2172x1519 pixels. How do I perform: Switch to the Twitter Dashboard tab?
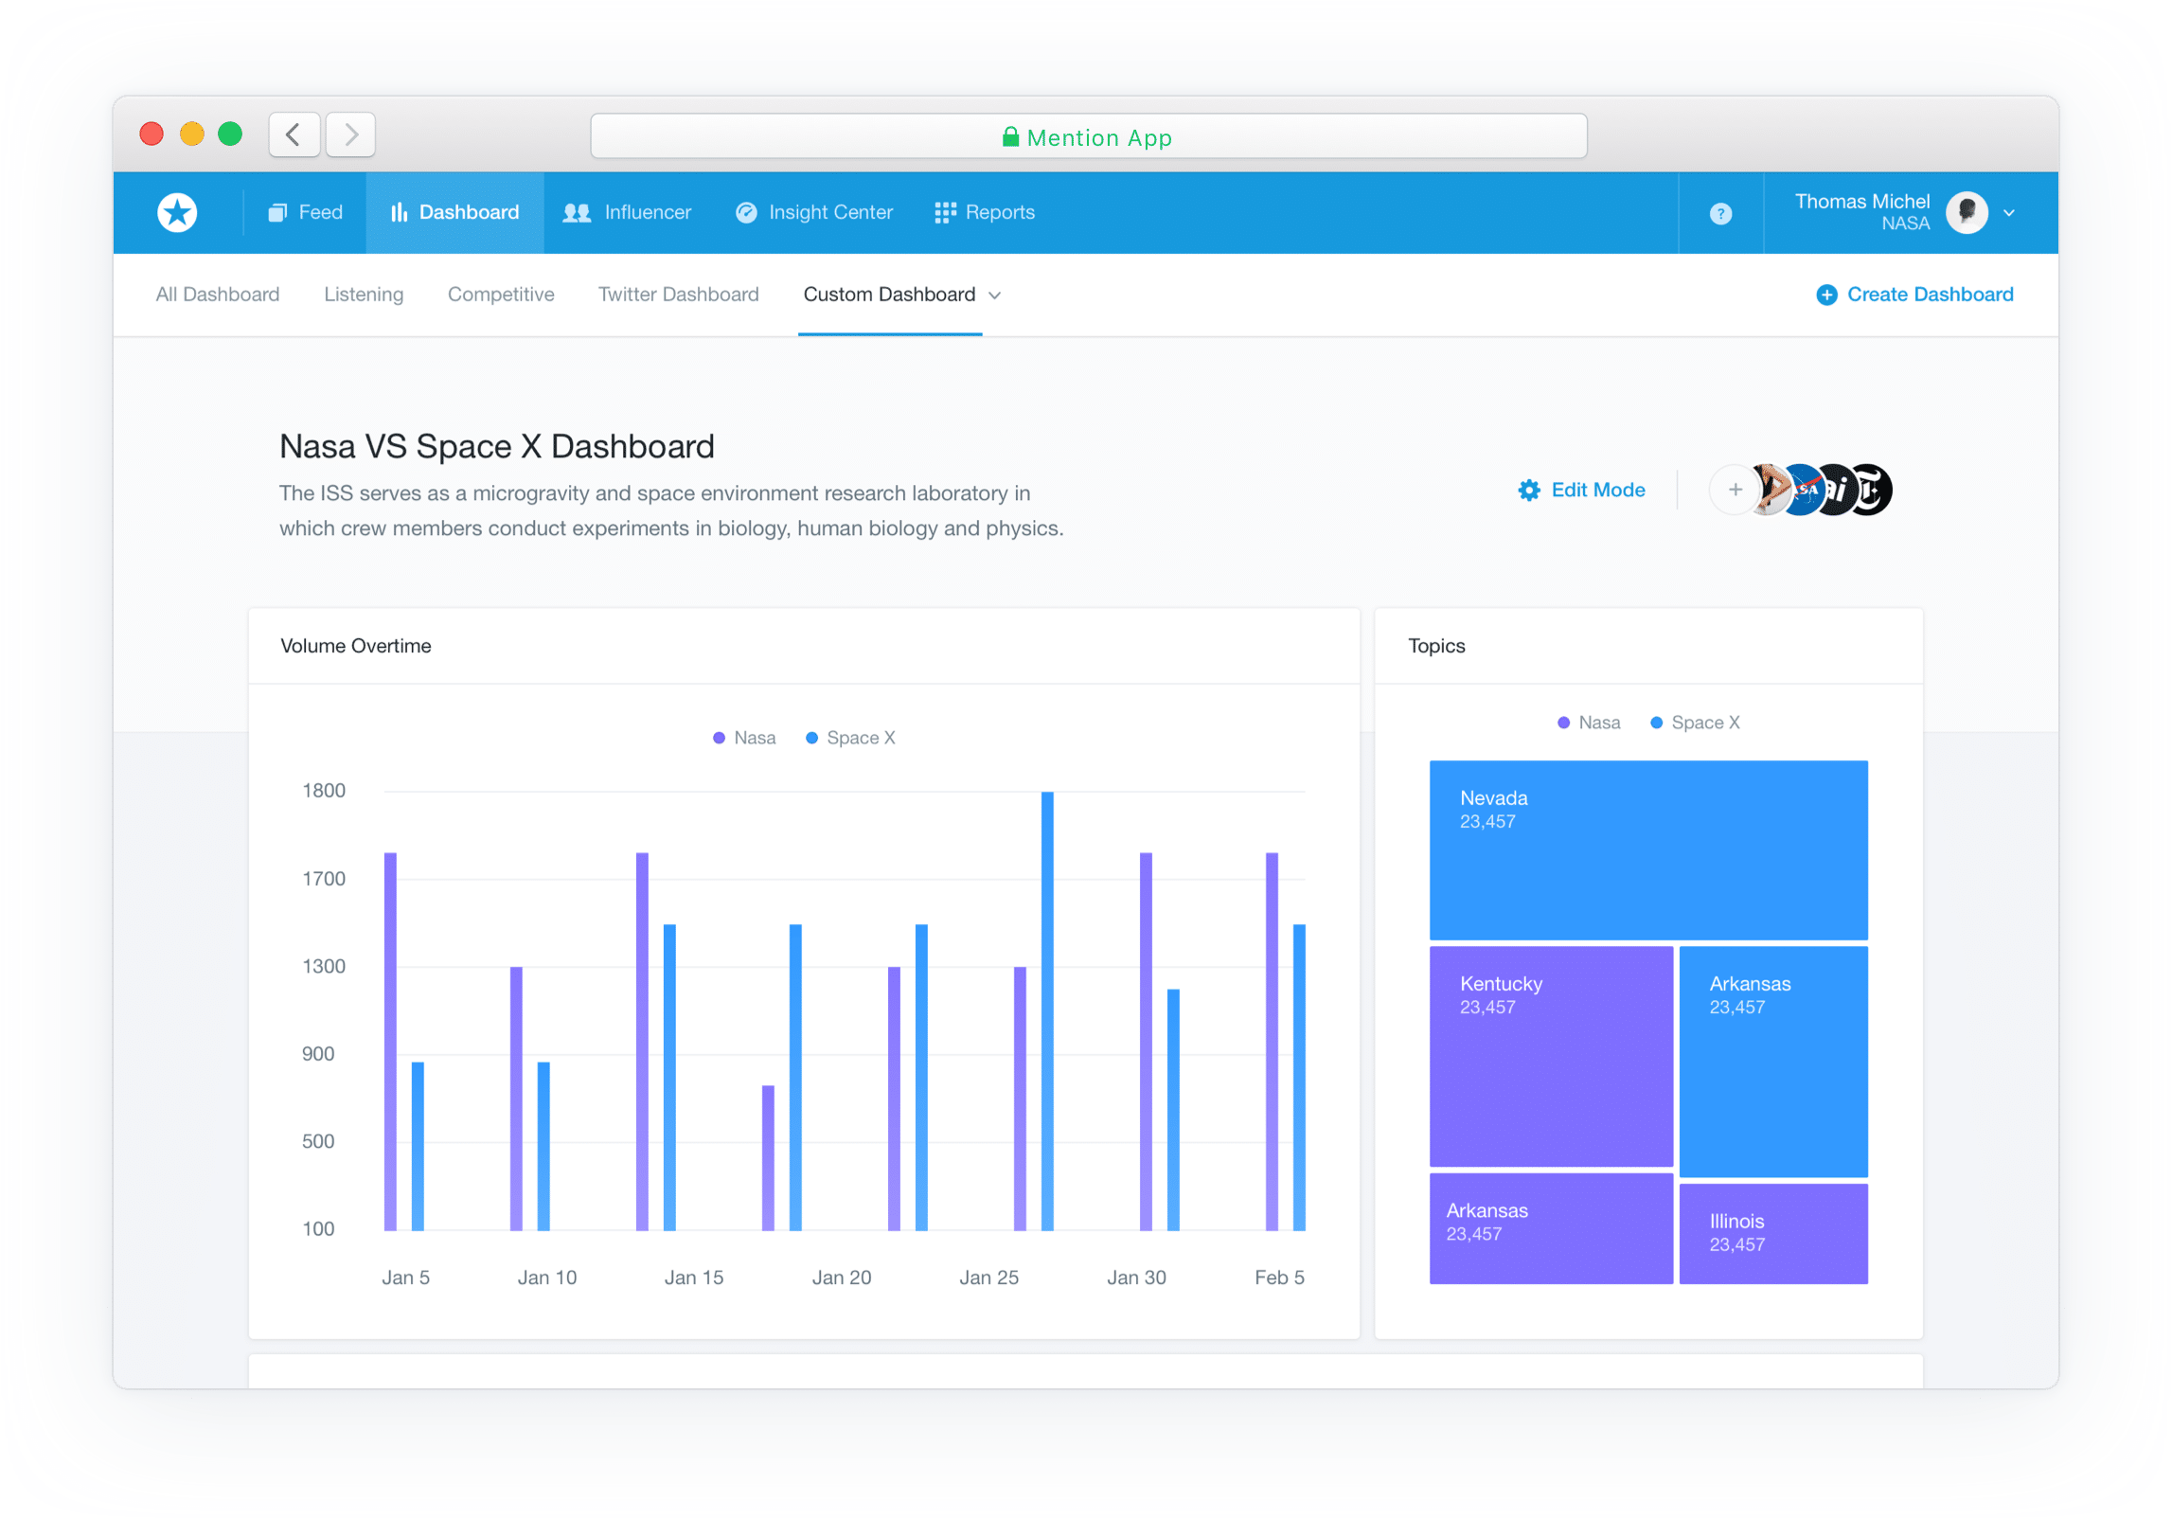pyautogui.click(x=677, y=295)
